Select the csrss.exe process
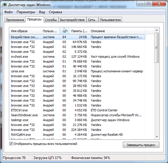The image size is (168, 163). [x=77, y=71]
